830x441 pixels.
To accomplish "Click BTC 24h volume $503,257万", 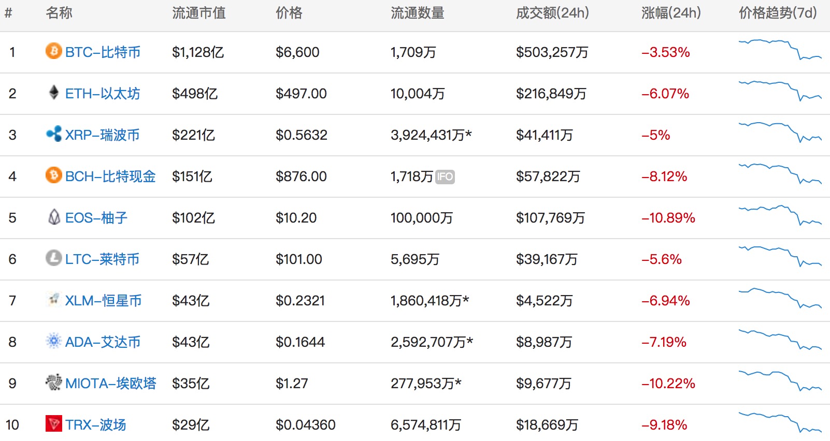I will (x=552, y=52).
